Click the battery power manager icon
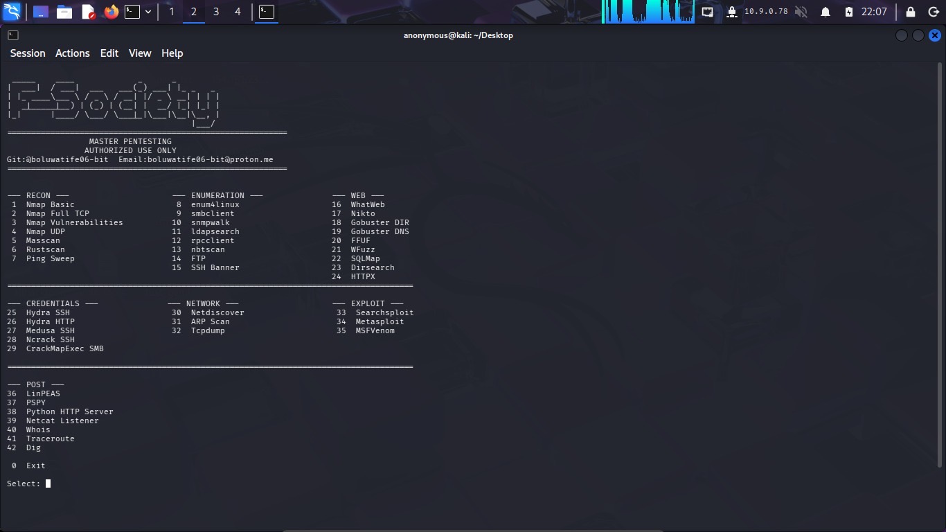 (x=849, y=12)
